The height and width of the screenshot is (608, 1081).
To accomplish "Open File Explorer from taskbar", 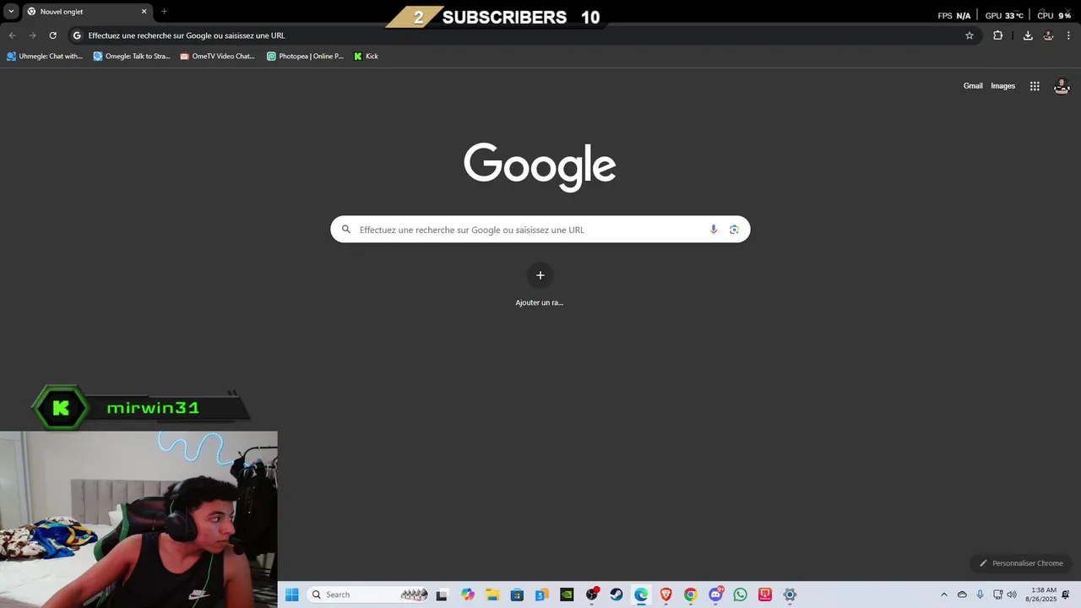I will [x=492, y=594].
